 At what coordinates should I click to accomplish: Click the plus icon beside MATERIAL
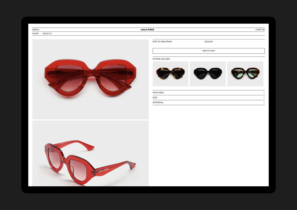264,102
